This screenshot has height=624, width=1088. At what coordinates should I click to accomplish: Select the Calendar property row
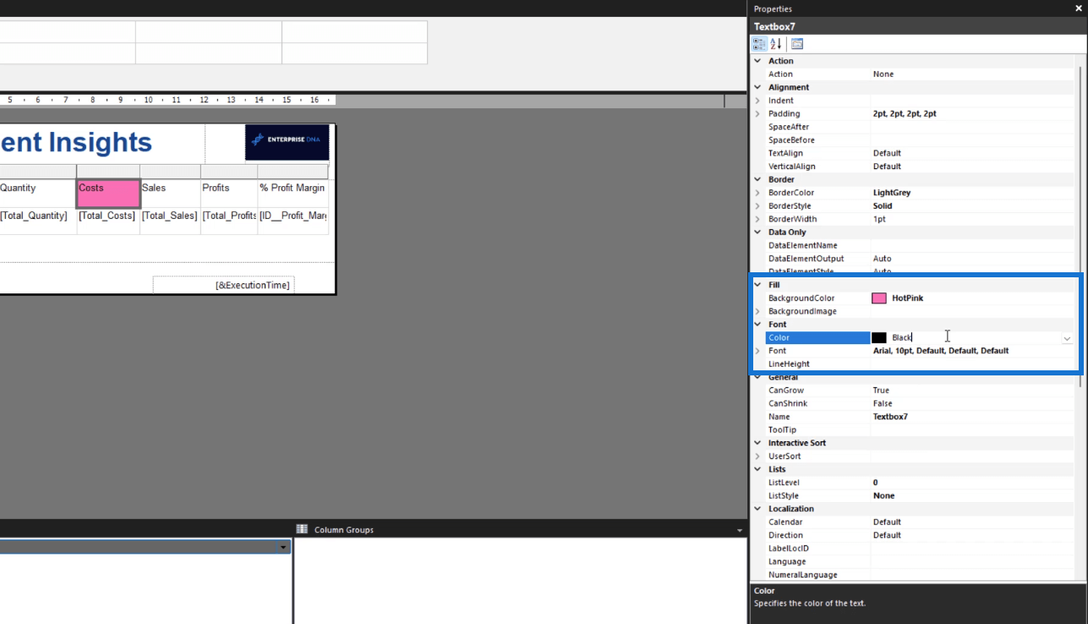coord(920,522)
